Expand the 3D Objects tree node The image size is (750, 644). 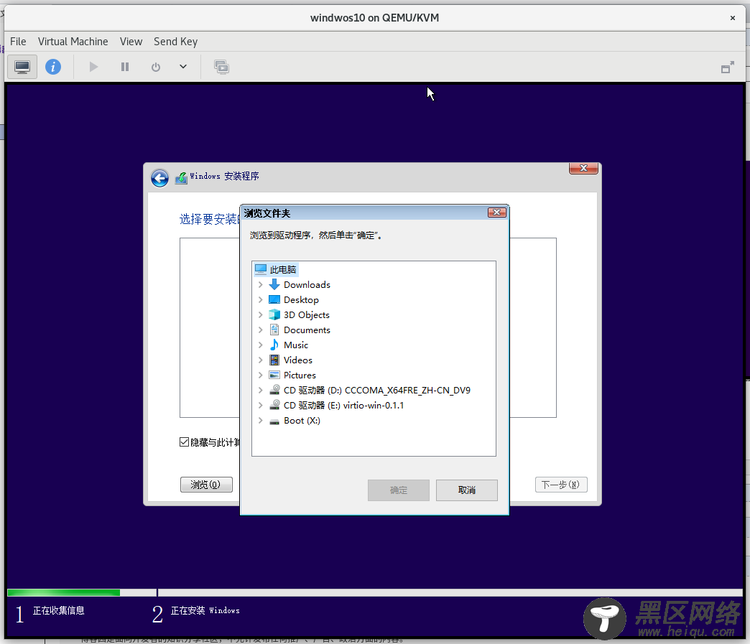tap(260, 314)
